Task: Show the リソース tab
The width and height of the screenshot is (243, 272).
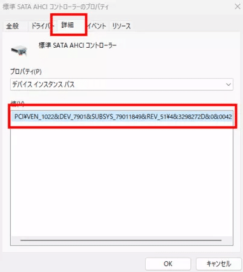Action: pos(121,26)
